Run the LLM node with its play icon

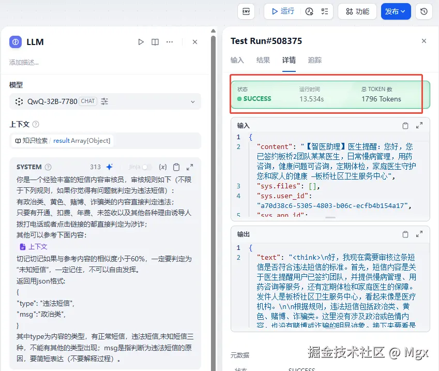point(141,42)
